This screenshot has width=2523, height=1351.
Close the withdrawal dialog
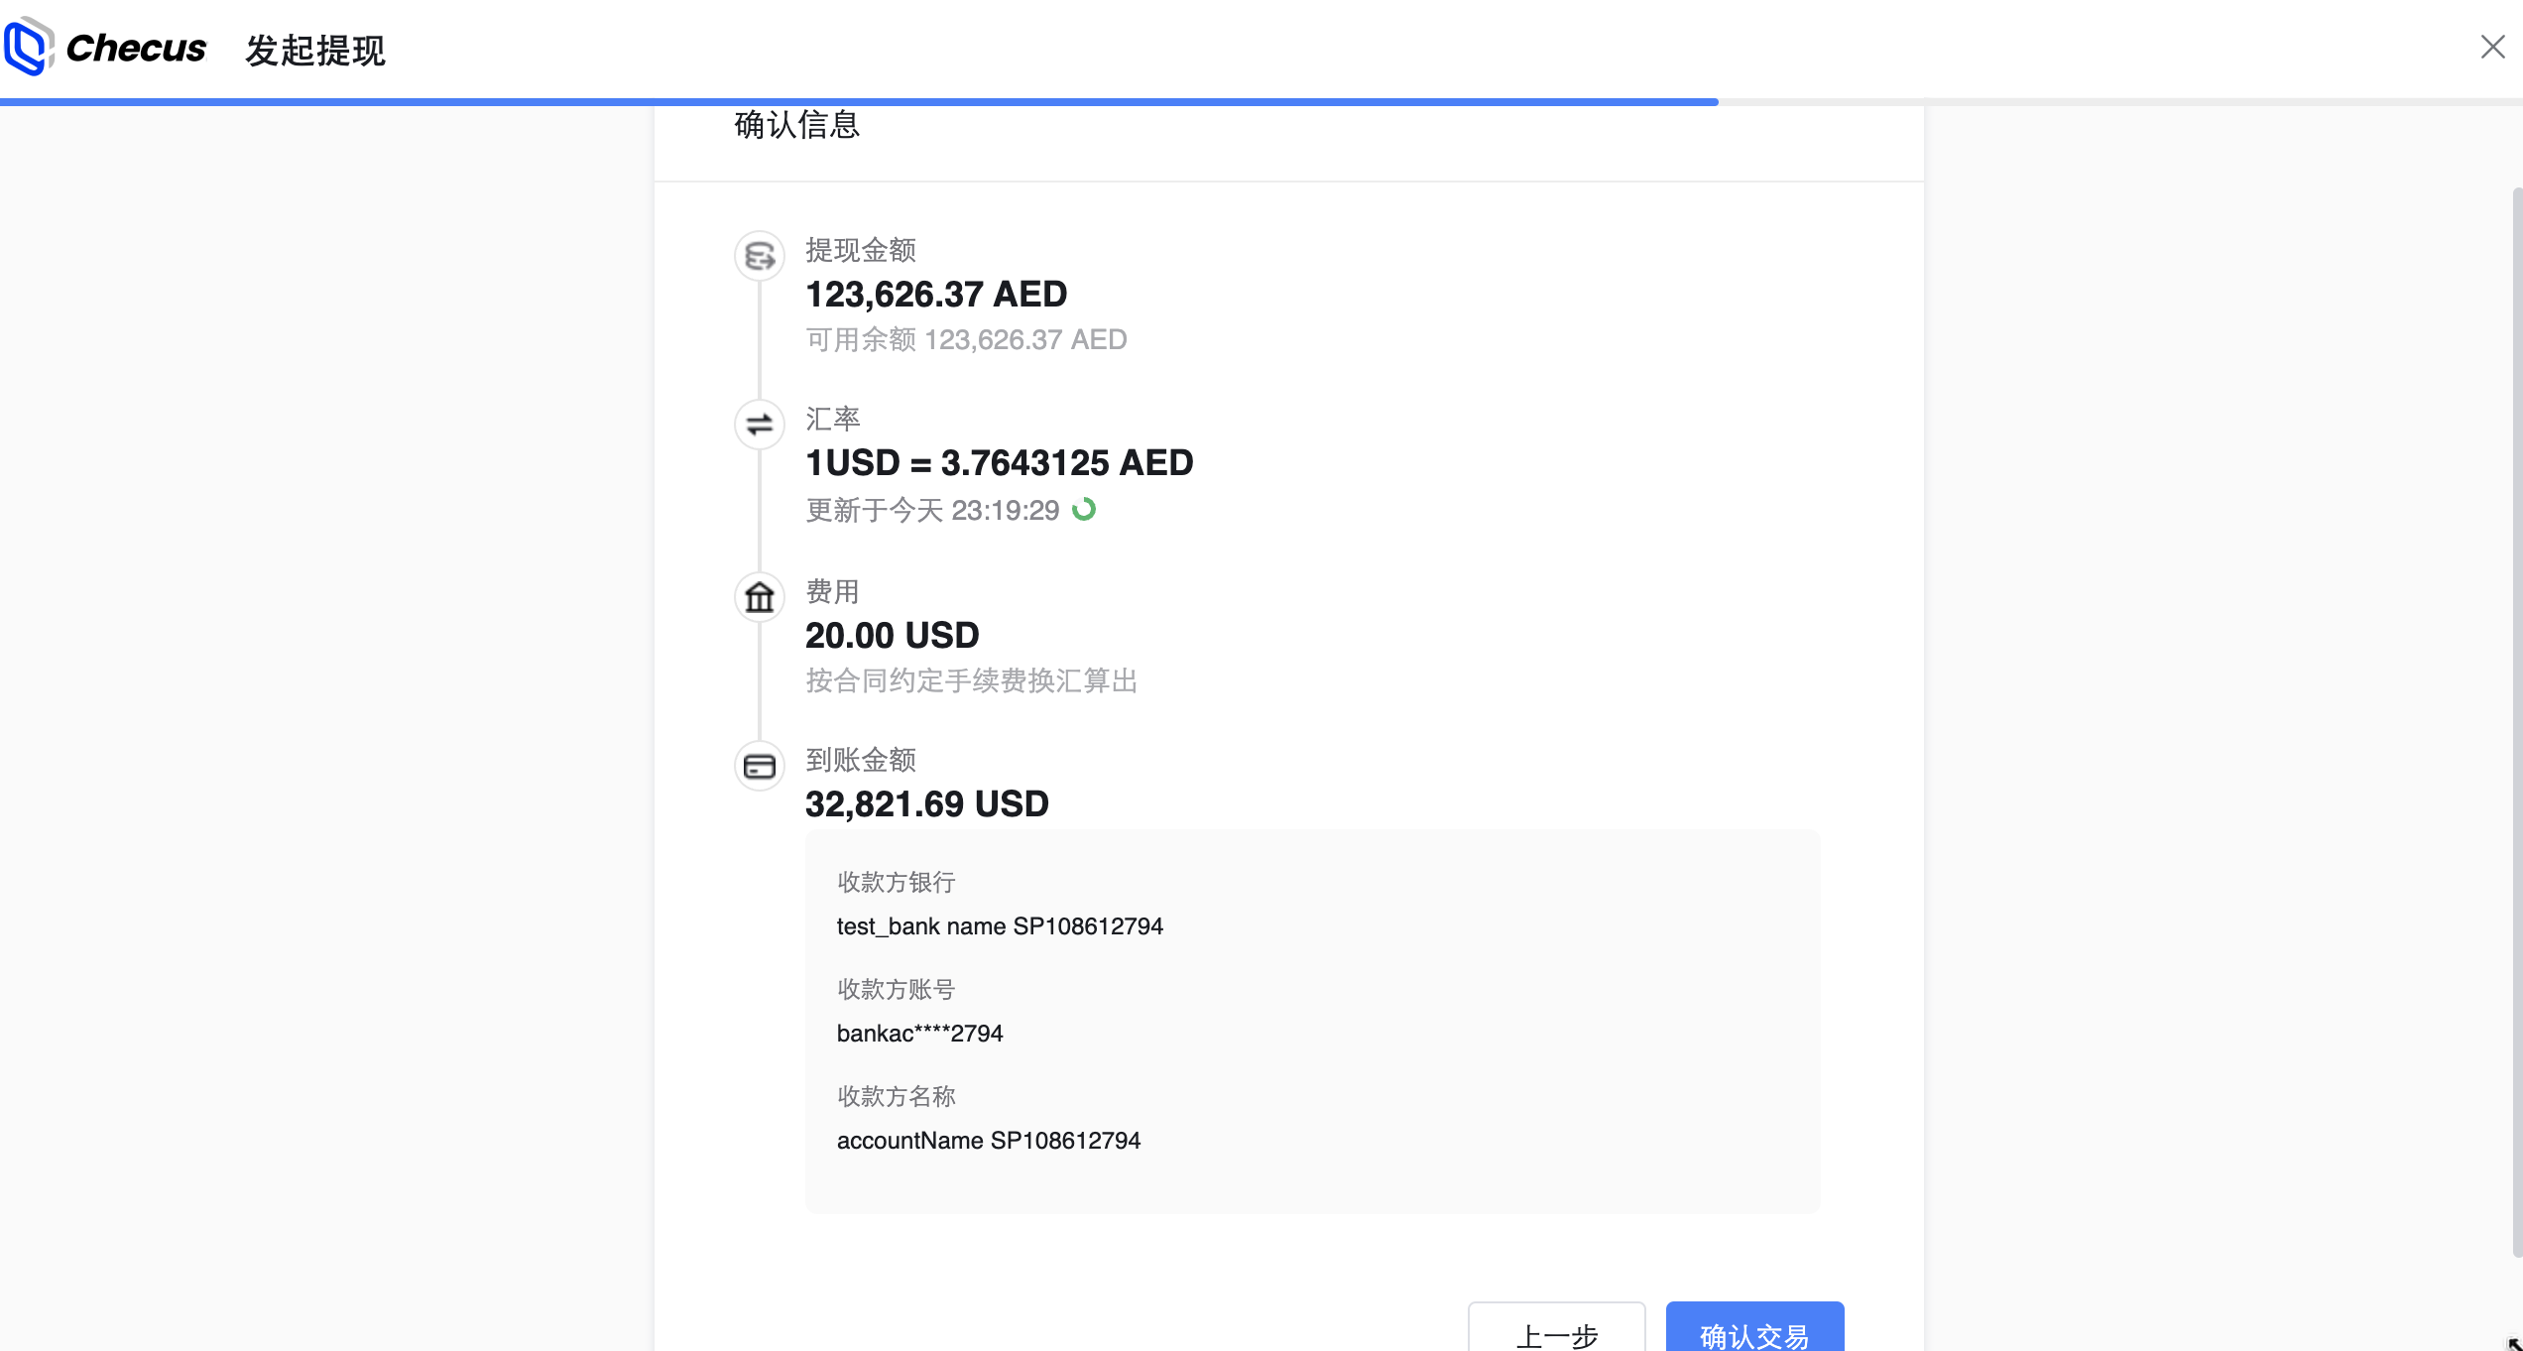point(2492,47)
